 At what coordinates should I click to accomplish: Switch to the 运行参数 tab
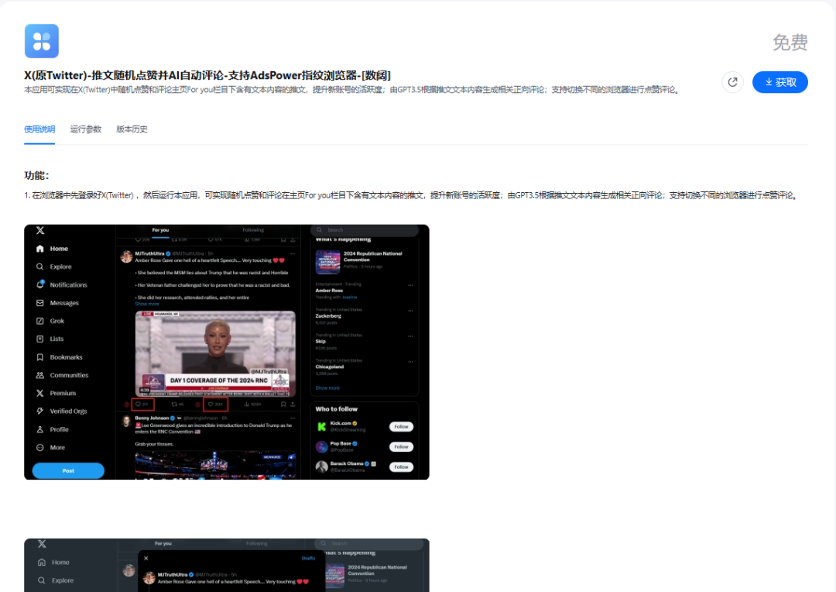[85, 129]
